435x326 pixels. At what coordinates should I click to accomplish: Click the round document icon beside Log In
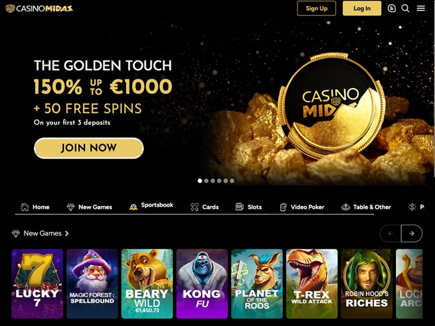391,8
